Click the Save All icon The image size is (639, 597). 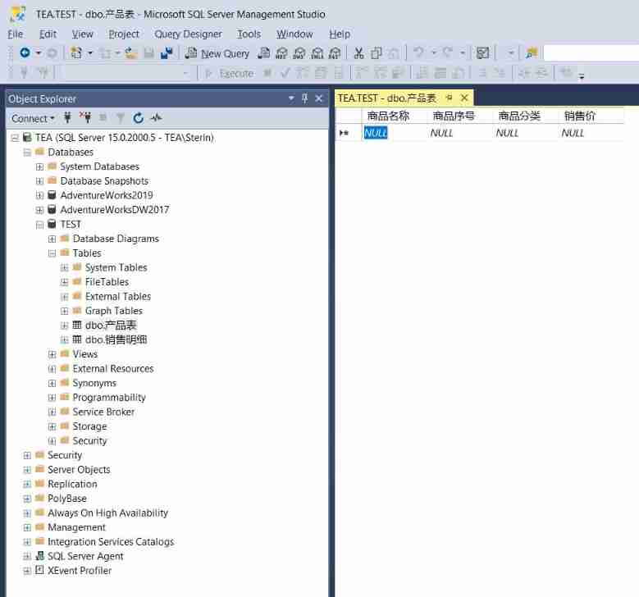tap(167, 53)
